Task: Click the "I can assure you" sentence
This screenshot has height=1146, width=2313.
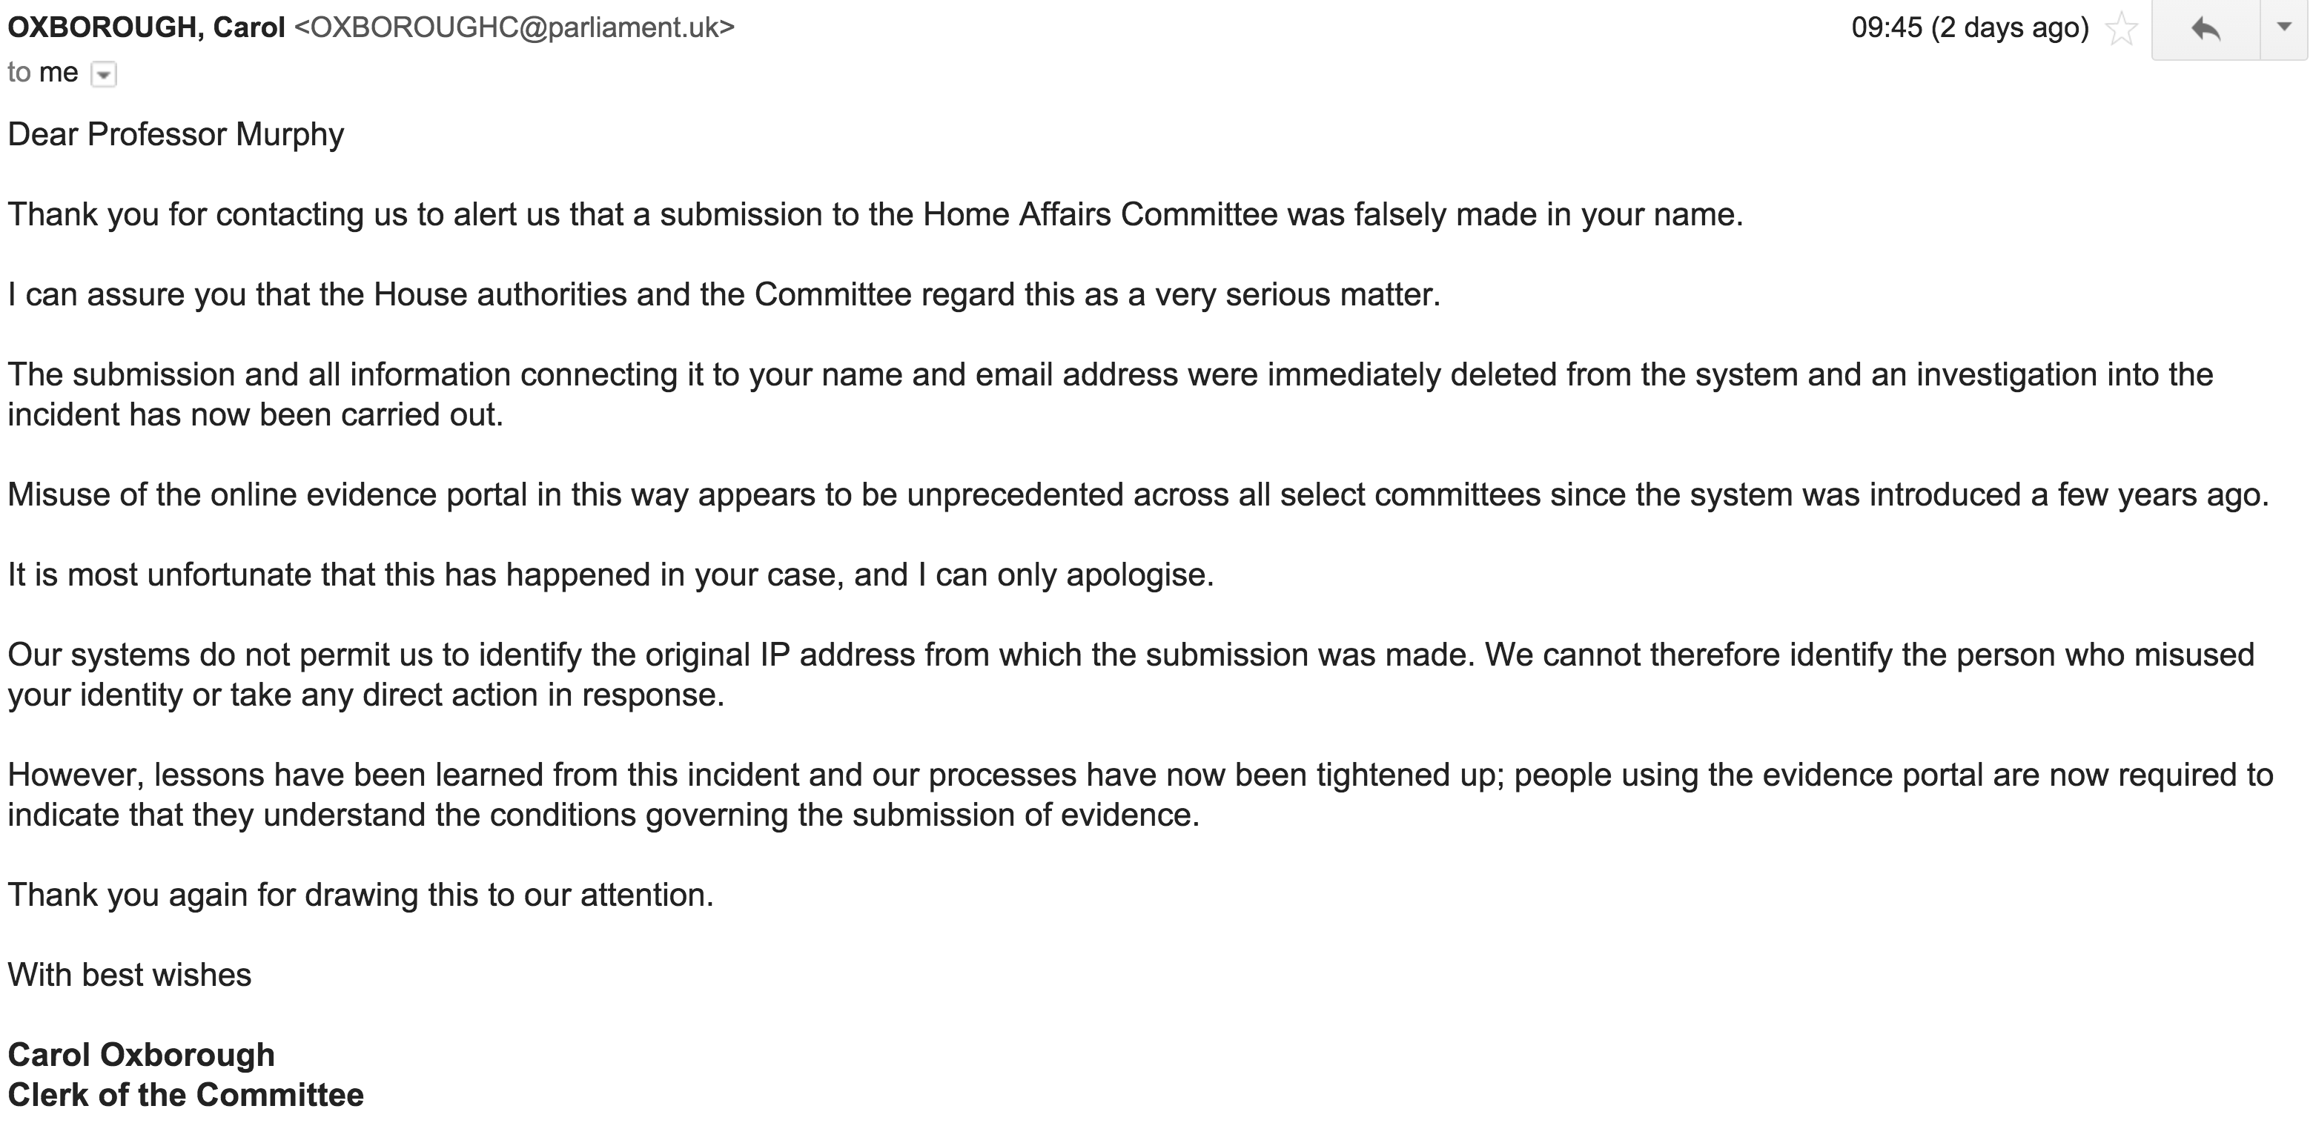Action: tap(724, 294)
